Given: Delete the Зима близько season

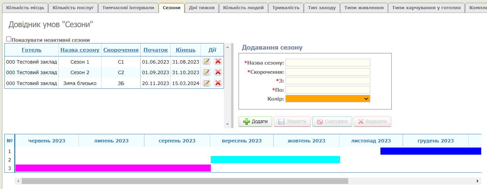Looking at the screenshot, I should tap(218, 83).
